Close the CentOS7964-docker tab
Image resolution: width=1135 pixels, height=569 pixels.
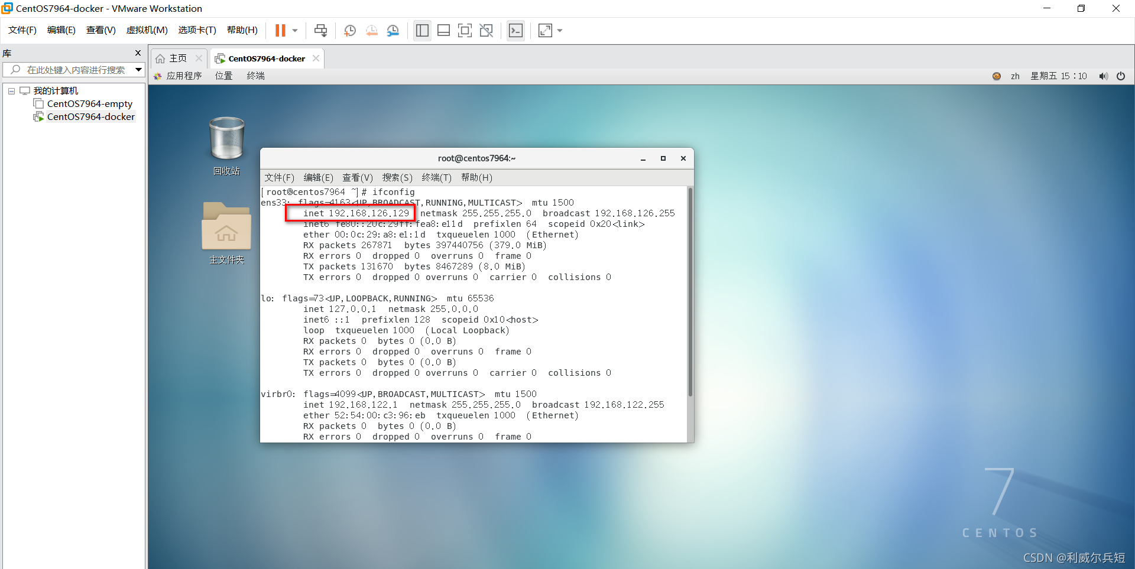pyautogui.click(x=316, y=58)
